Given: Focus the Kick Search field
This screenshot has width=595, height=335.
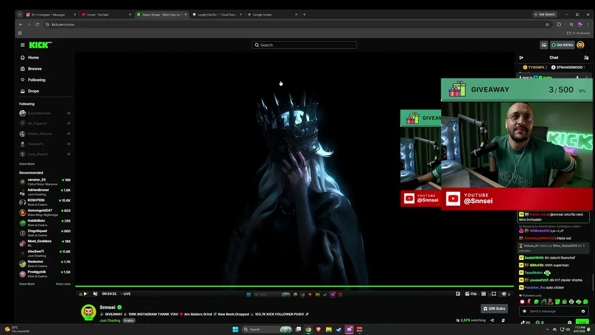Looking at the screenshot, I should [x=304, y=45].
